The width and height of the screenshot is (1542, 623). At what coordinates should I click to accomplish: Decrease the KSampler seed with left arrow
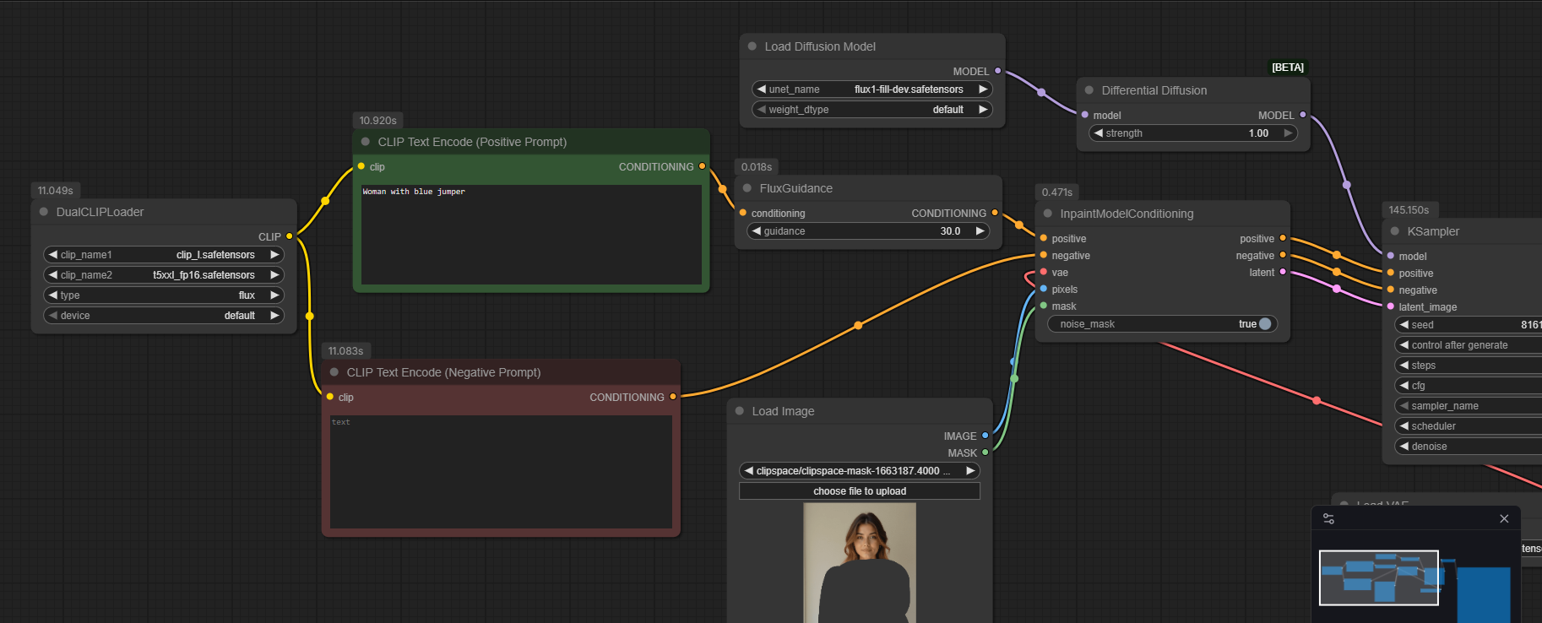(x=1404, y=325)
